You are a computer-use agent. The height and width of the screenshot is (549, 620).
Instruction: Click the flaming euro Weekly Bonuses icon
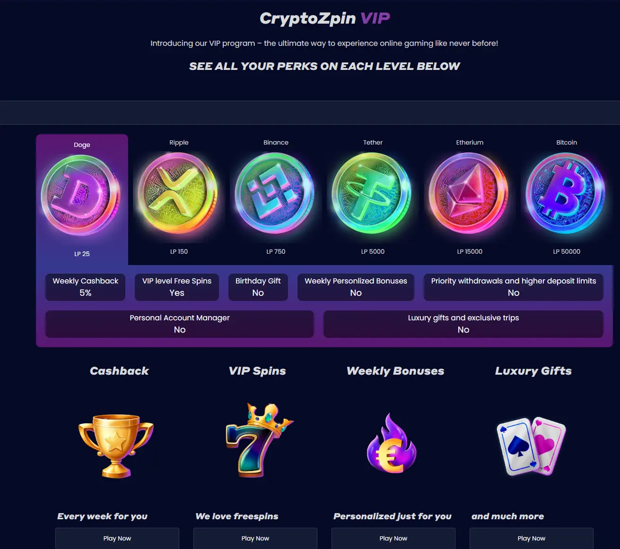pyautogui.click(x=392, y=443)
